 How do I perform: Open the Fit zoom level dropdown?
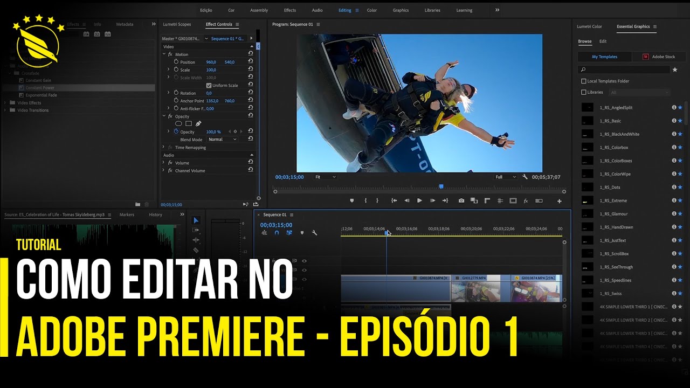[325, 177]
